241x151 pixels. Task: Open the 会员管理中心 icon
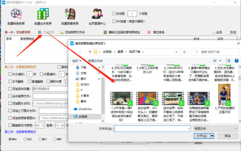click(97, 14)
